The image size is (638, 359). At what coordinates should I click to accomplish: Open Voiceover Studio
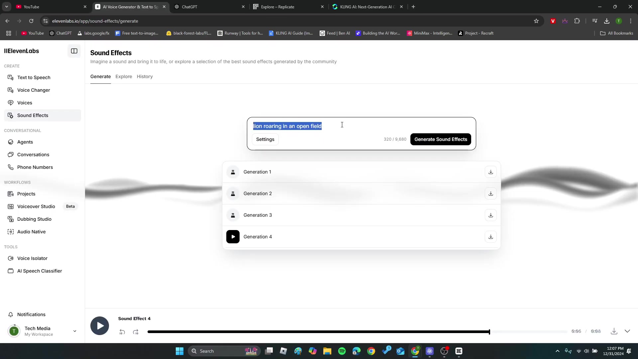tap(43, 206)
